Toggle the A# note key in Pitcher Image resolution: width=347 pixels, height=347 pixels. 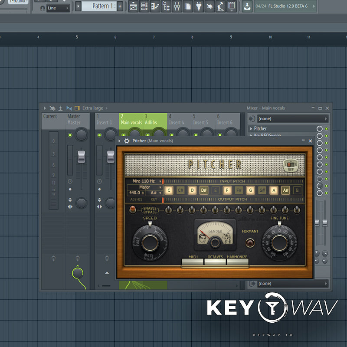click(285, 190)
